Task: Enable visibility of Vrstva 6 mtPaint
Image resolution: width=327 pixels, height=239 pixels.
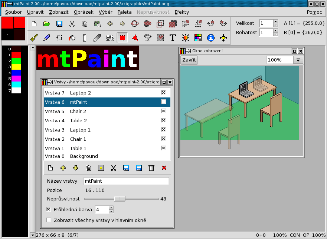Action: click(x=163, y=102)
